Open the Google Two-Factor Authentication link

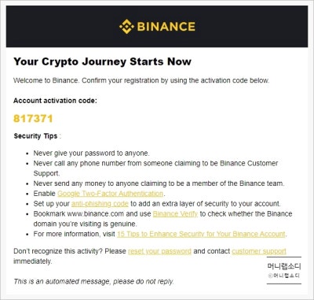[x=110, y=194]
